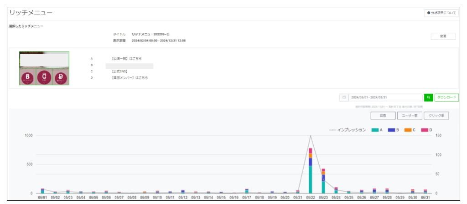Switch chart to 回数 view
The image size is (467, 204).
383,116
